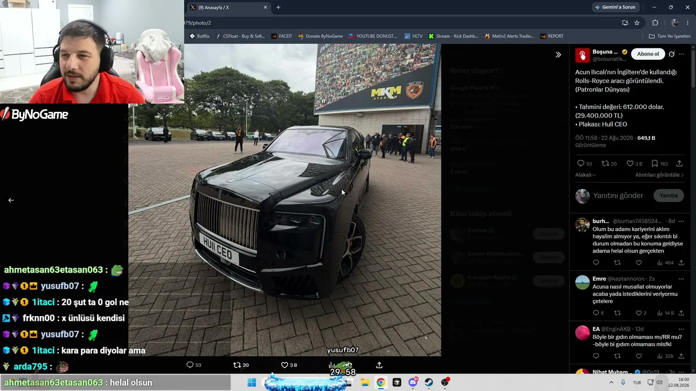Open the Chrome three-dot menu
Screen dimensions: 696x391
[688, 23]
